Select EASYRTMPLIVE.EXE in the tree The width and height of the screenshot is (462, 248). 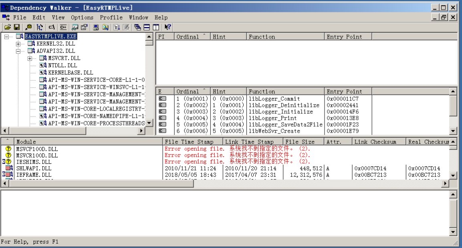tap(50, 36)
